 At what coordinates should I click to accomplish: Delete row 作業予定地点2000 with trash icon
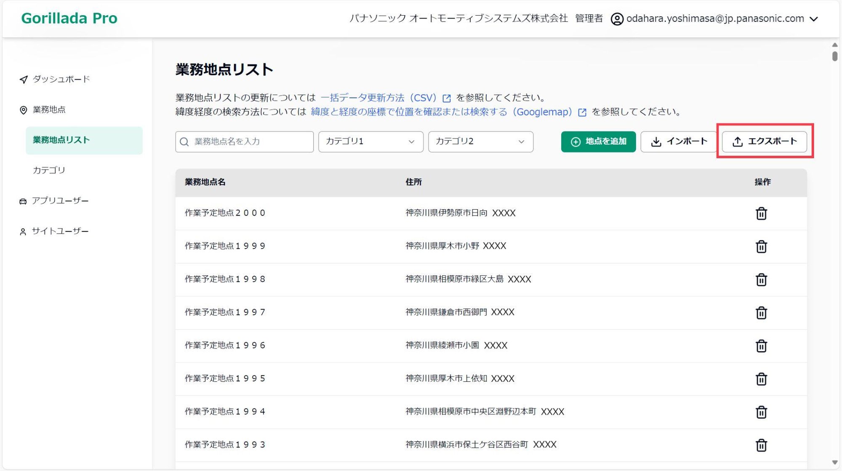pyautogui.click(x=761, y=213)
